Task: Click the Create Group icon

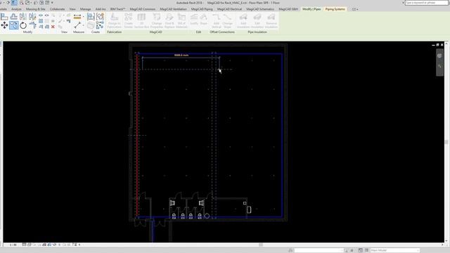Action: (x=100, y=17)
